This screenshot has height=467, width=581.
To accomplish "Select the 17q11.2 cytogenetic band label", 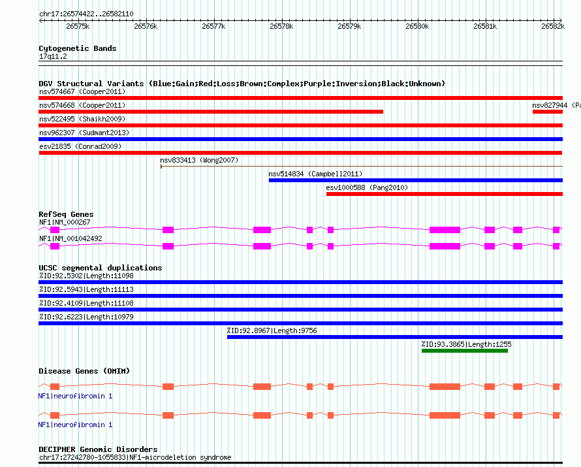I will tap(53, 56).
